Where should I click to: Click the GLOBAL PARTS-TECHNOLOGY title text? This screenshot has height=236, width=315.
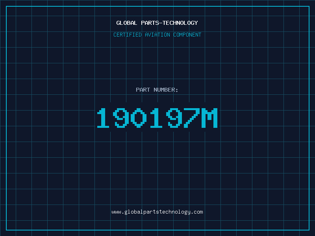tap(157, 23)
